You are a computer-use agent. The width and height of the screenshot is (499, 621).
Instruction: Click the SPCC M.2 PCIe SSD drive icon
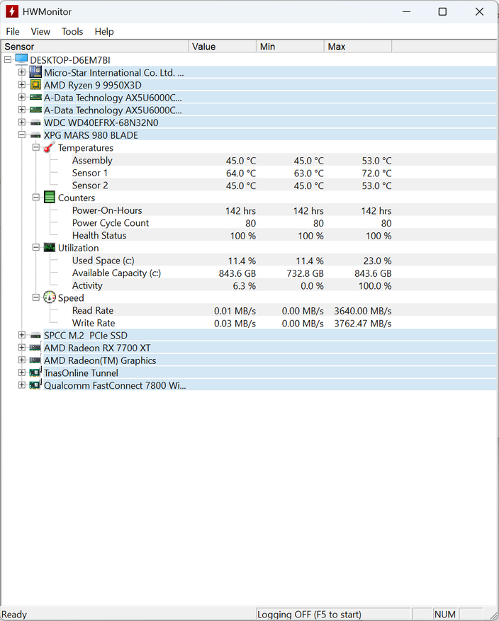point(35,336)
